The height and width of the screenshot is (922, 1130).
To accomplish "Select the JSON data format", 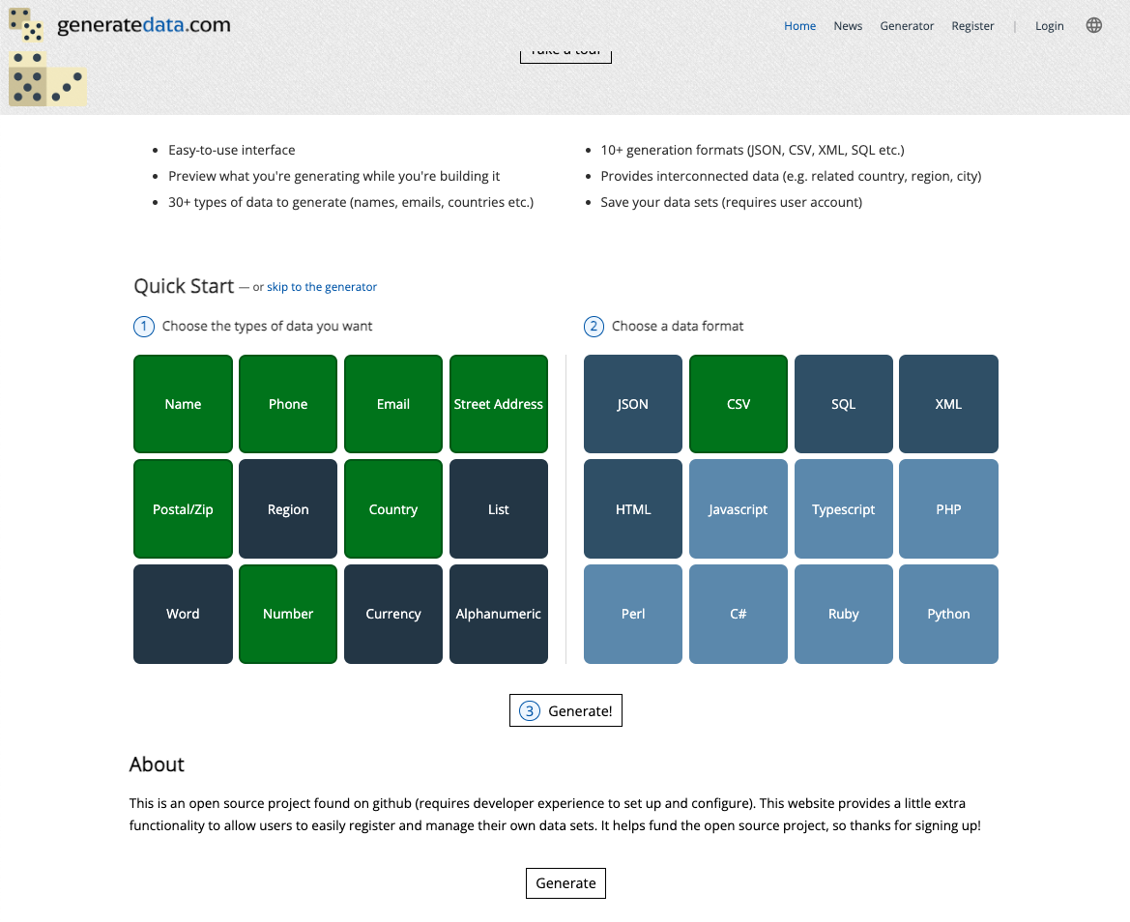I will [633, 404].
